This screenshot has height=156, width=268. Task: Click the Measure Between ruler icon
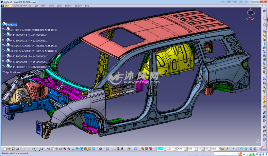coord(114,149)
